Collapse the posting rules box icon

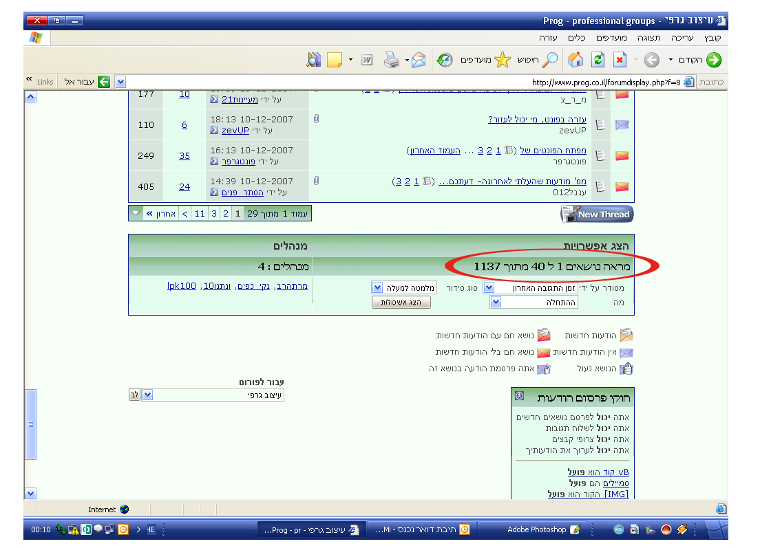pos(519,395)
